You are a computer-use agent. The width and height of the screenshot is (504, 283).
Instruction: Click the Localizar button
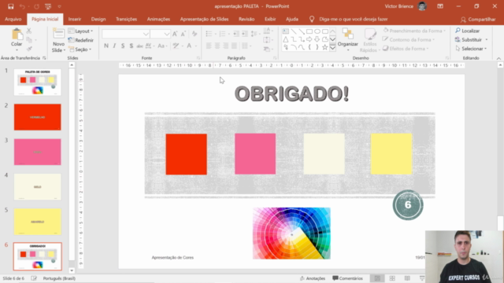point(467,31)
